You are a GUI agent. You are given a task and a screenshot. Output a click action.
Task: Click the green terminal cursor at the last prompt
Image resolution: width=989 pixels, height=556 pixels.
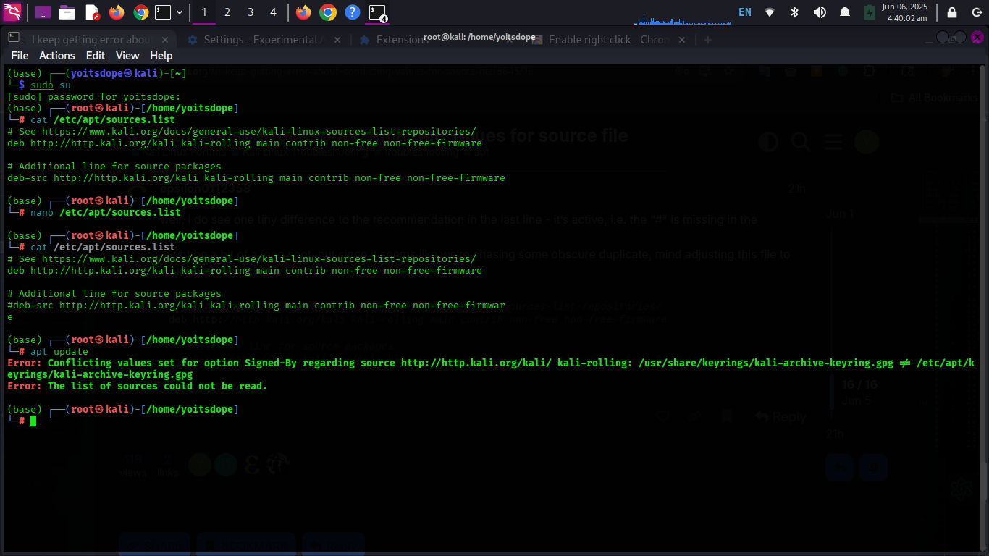click(x=33, y=421)
